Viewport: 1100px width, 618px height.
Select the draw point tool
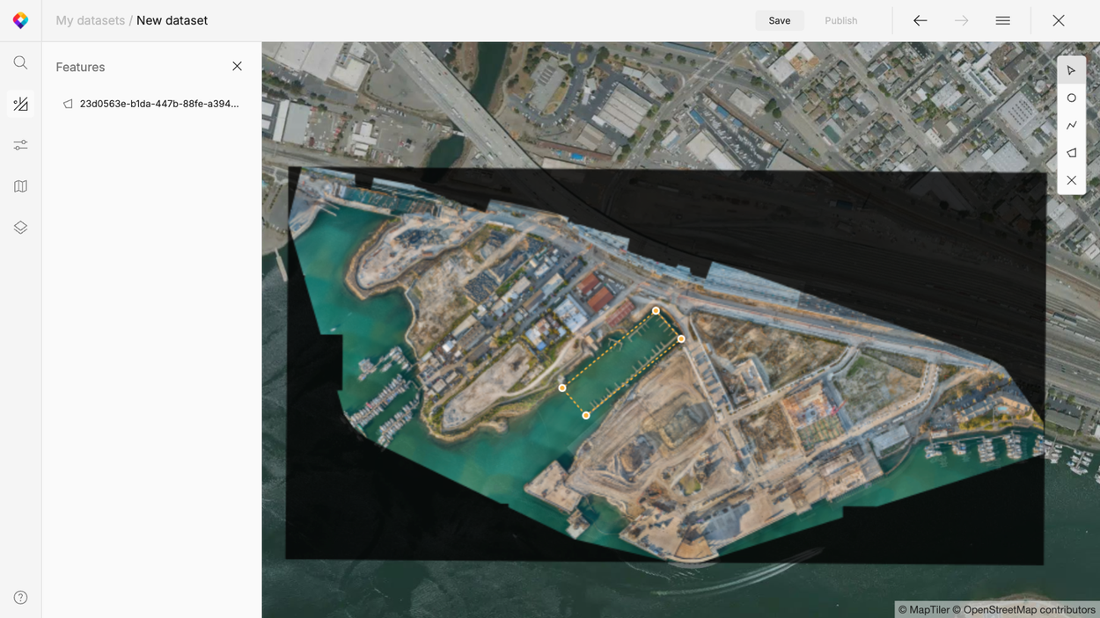(1071, 97)
